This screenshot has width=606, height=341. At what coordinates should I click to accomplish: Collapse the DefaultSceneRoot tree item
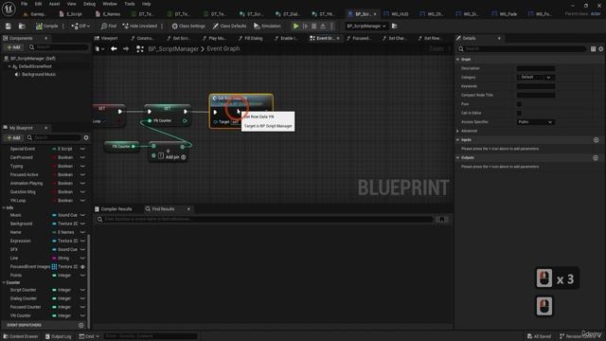click(9, 66)
